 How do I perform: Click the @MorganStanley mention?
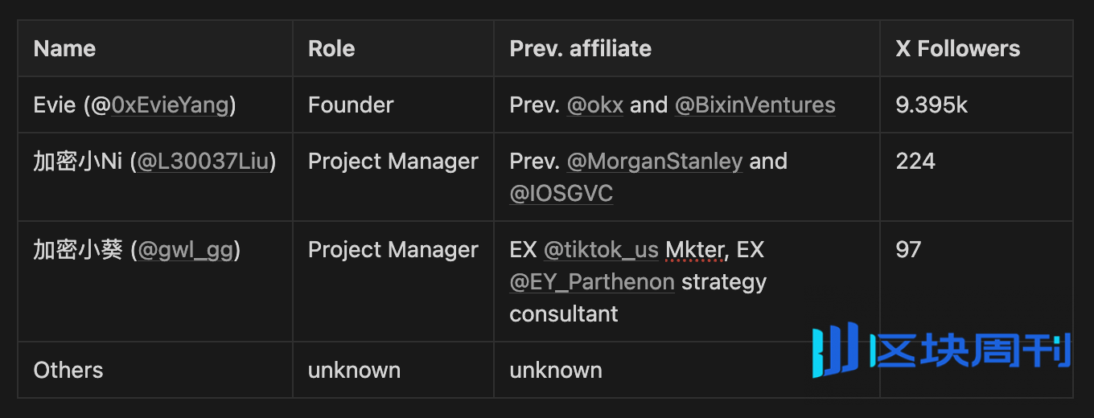tap(655, 162)
